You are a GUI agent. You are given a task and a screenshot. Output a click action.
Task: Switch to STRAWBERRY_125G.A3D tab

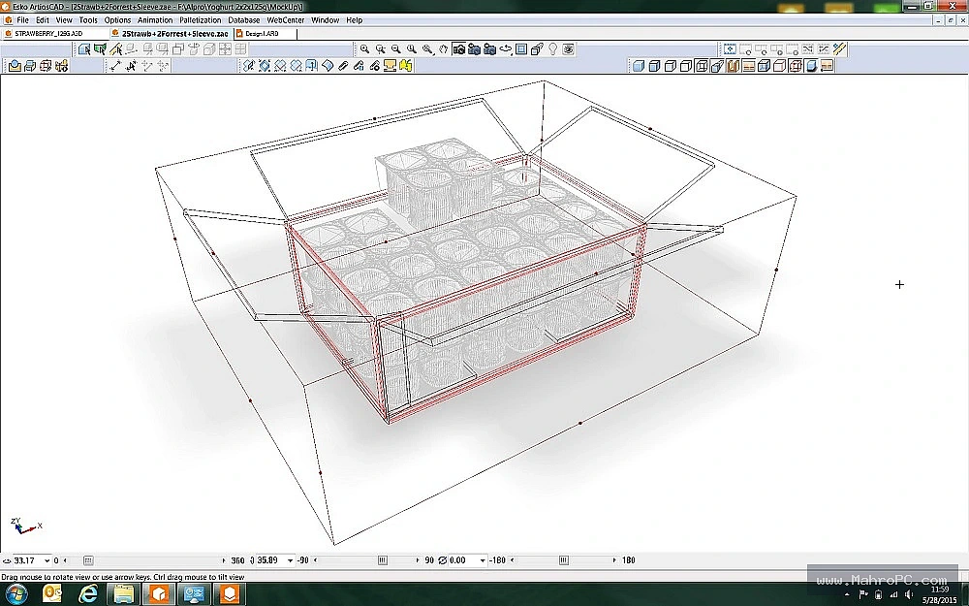pyautogui.click(x=48, y=33)
